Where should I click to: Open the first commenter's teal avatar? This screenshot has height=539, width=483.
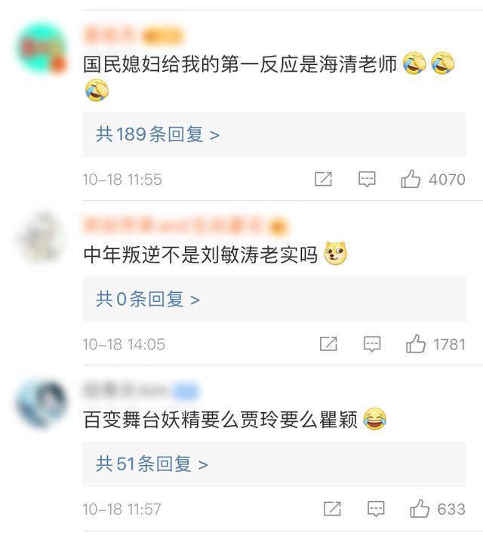pos(41,48)
